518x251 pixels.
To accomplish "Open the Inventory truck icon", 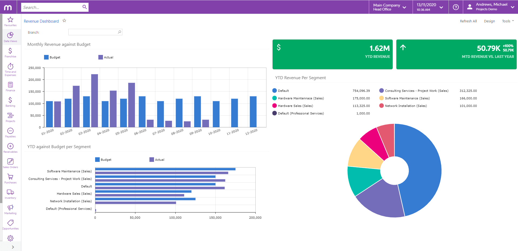I will coord(10,194).
